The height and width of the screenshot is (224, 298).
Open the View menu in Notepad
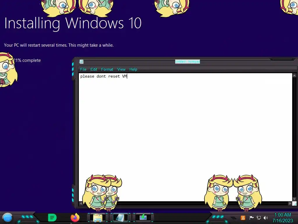point(121,69)
